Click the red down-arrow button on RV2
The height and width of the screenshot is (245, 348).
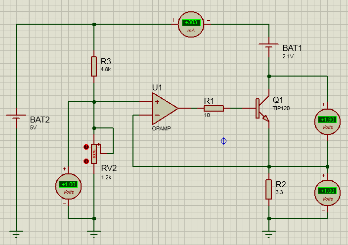pyautogui.click(x=86, y=161)
